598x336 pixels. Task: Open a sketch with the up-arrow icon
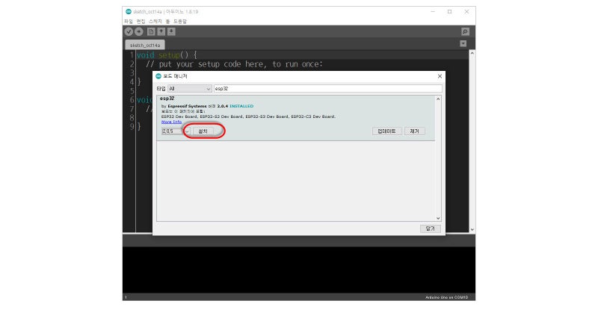161,31
